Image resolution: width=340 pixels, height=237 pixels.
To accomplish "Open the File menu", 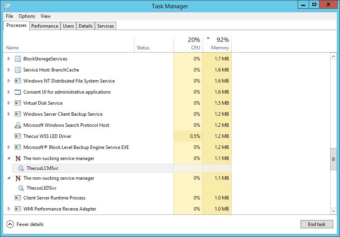I will (9, 16).
